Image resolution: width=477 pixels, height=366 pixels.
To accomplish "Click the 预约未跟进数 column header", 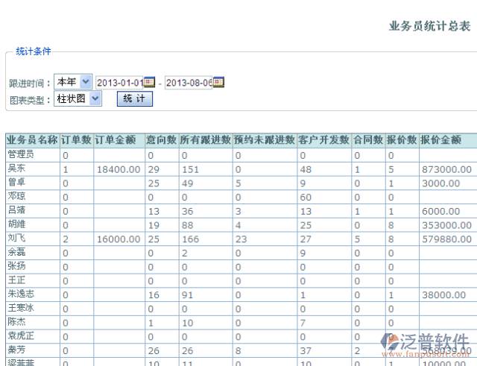I will click(x=264, y=139).
